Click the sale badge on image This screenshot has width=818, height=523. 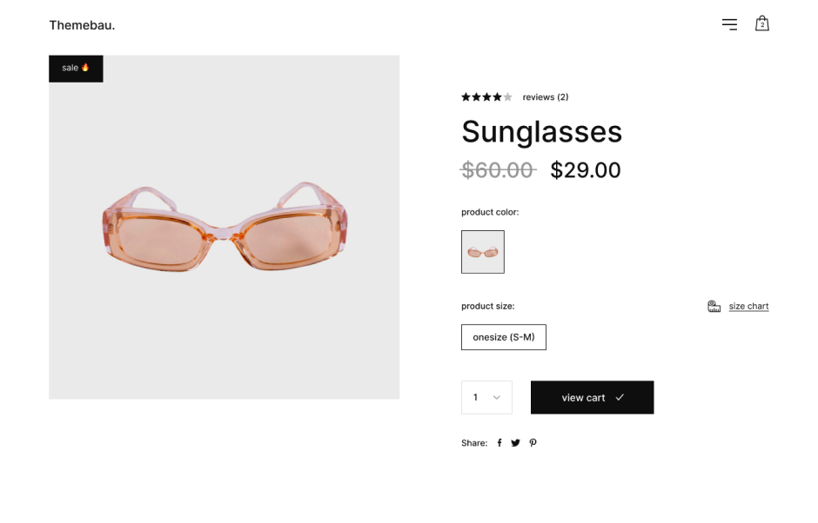(x=76, y=68)
